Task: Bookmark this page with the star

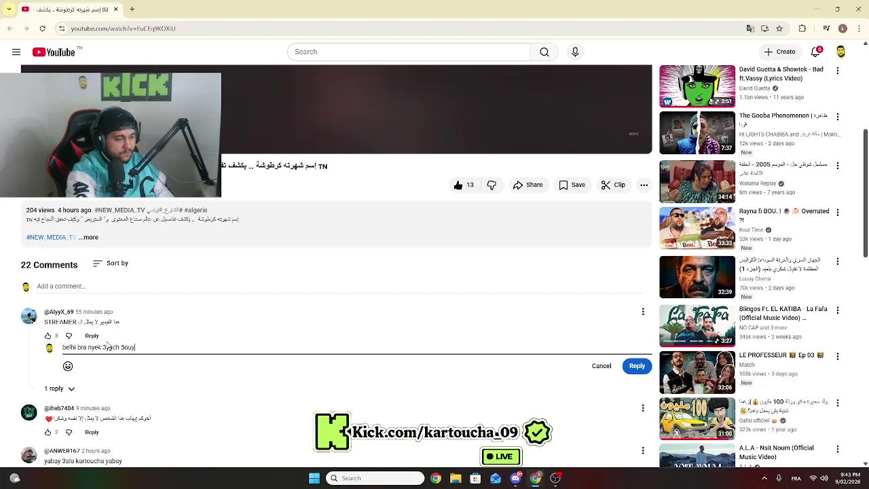Action: tap(779, 29)
